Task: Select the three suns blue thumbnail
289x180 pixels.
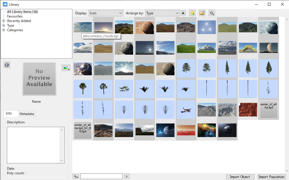Action: (x=206, y=27)
